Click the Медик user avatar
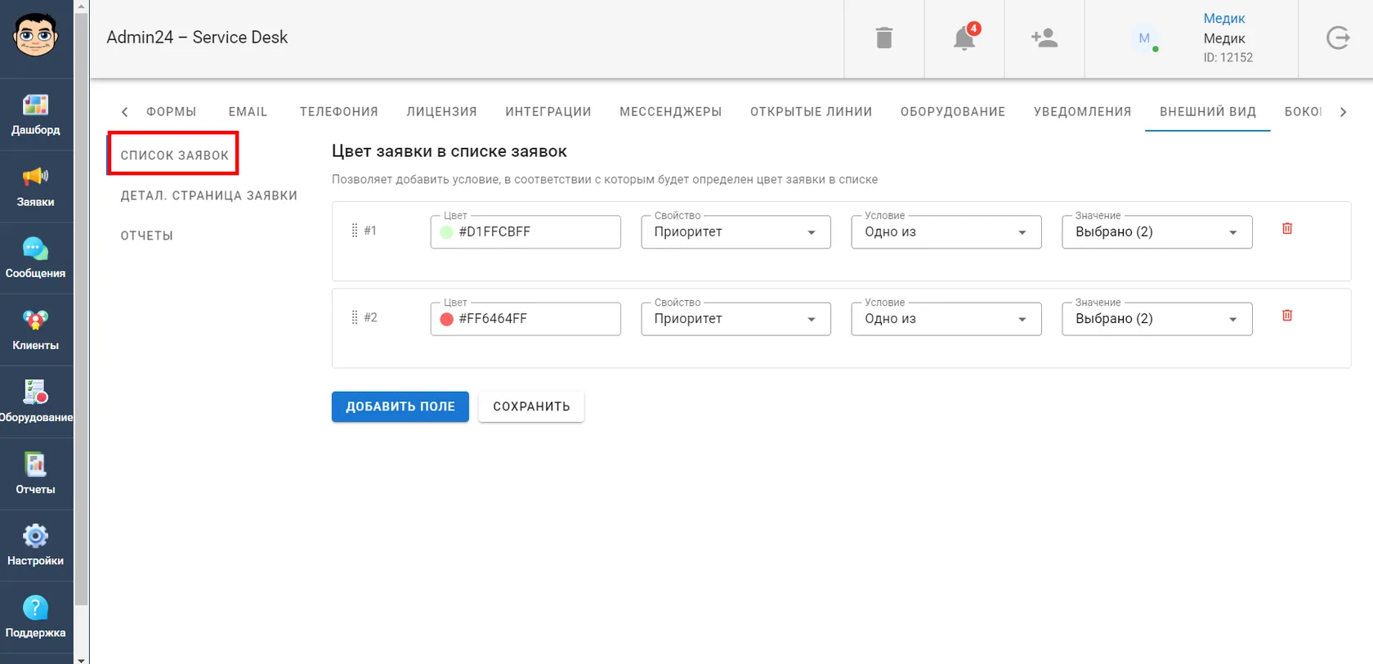This screenshot has width=1373, height=664. click(1144, 38)
